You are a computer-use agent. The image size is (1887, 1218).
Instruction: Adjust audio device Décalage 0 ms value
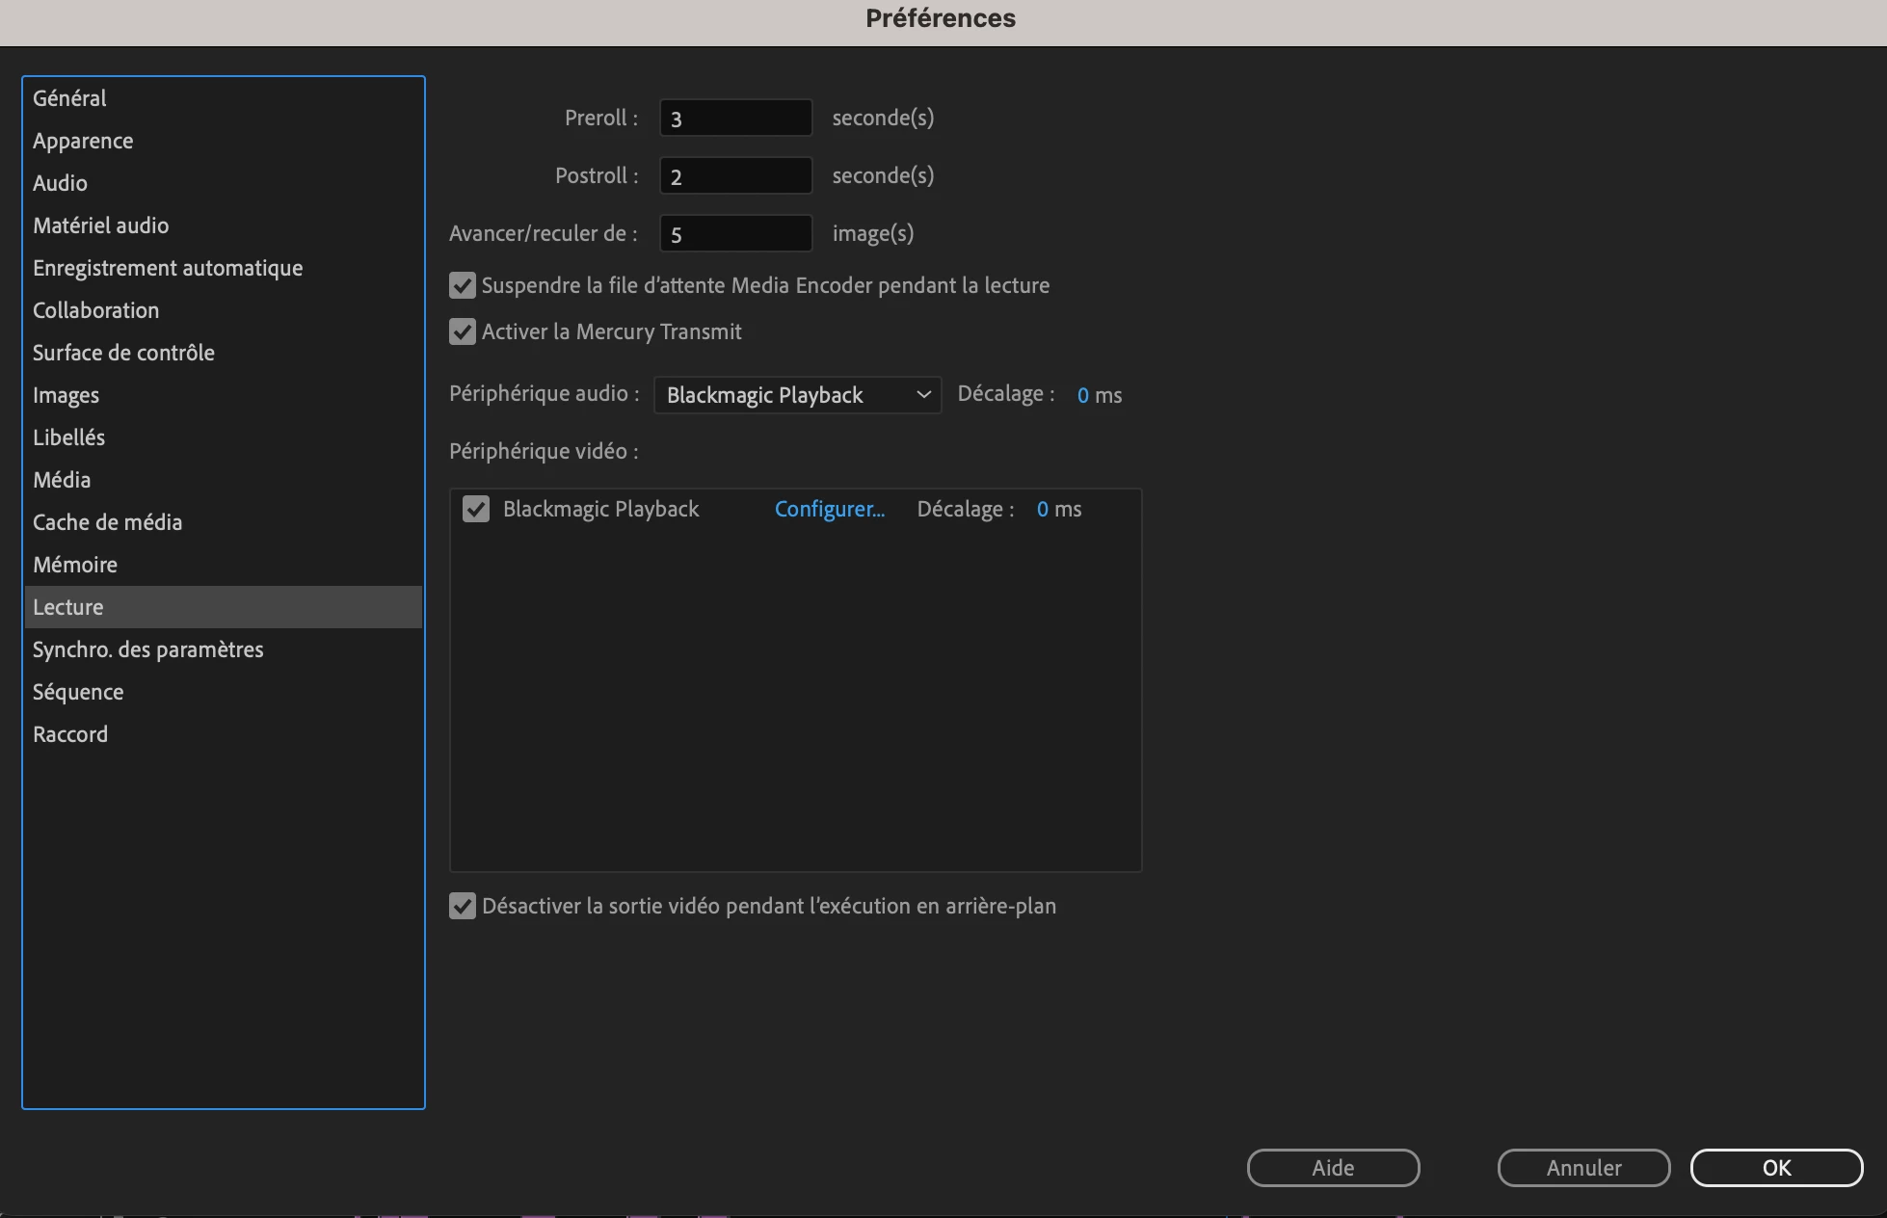click(1083, 395)
